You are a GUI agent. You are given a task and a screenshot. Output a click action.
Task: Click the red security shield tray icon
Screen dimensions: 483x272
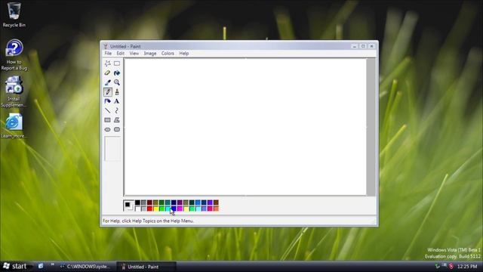tap(451, 266)
